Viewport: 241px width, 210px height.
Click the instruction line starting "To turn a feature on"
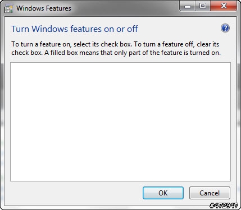115,44
